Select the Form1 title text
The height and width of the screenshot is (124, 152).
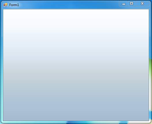point(14,5)
